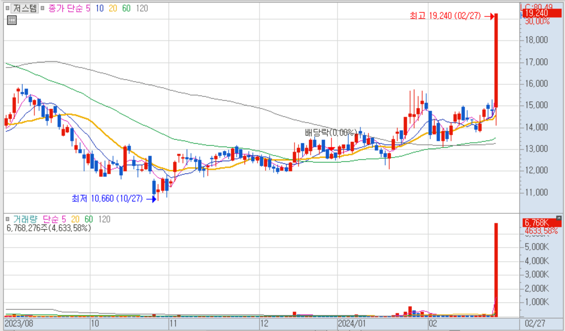Select the orange price 20 moving average label
Image resolution: width=565 pixels, height=331 pixels.
coord(113,8)
